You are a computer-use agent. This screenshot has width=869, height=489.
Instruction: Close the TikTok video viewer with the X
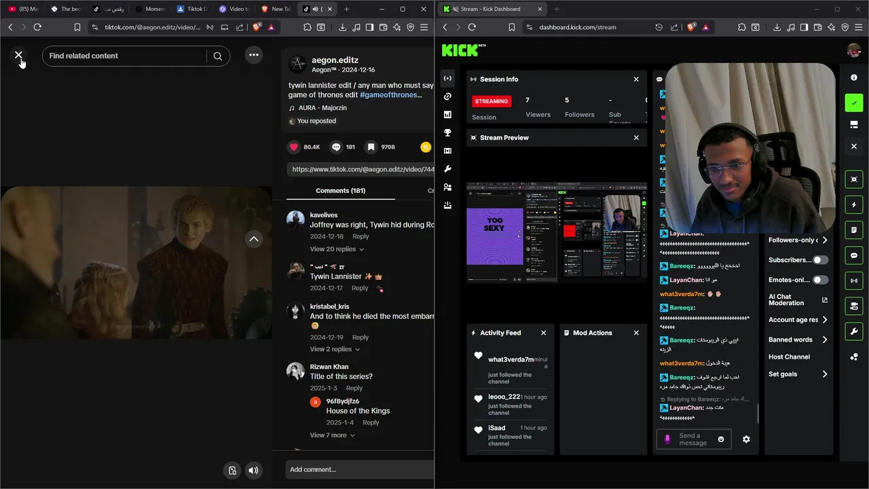click(18, 55)
